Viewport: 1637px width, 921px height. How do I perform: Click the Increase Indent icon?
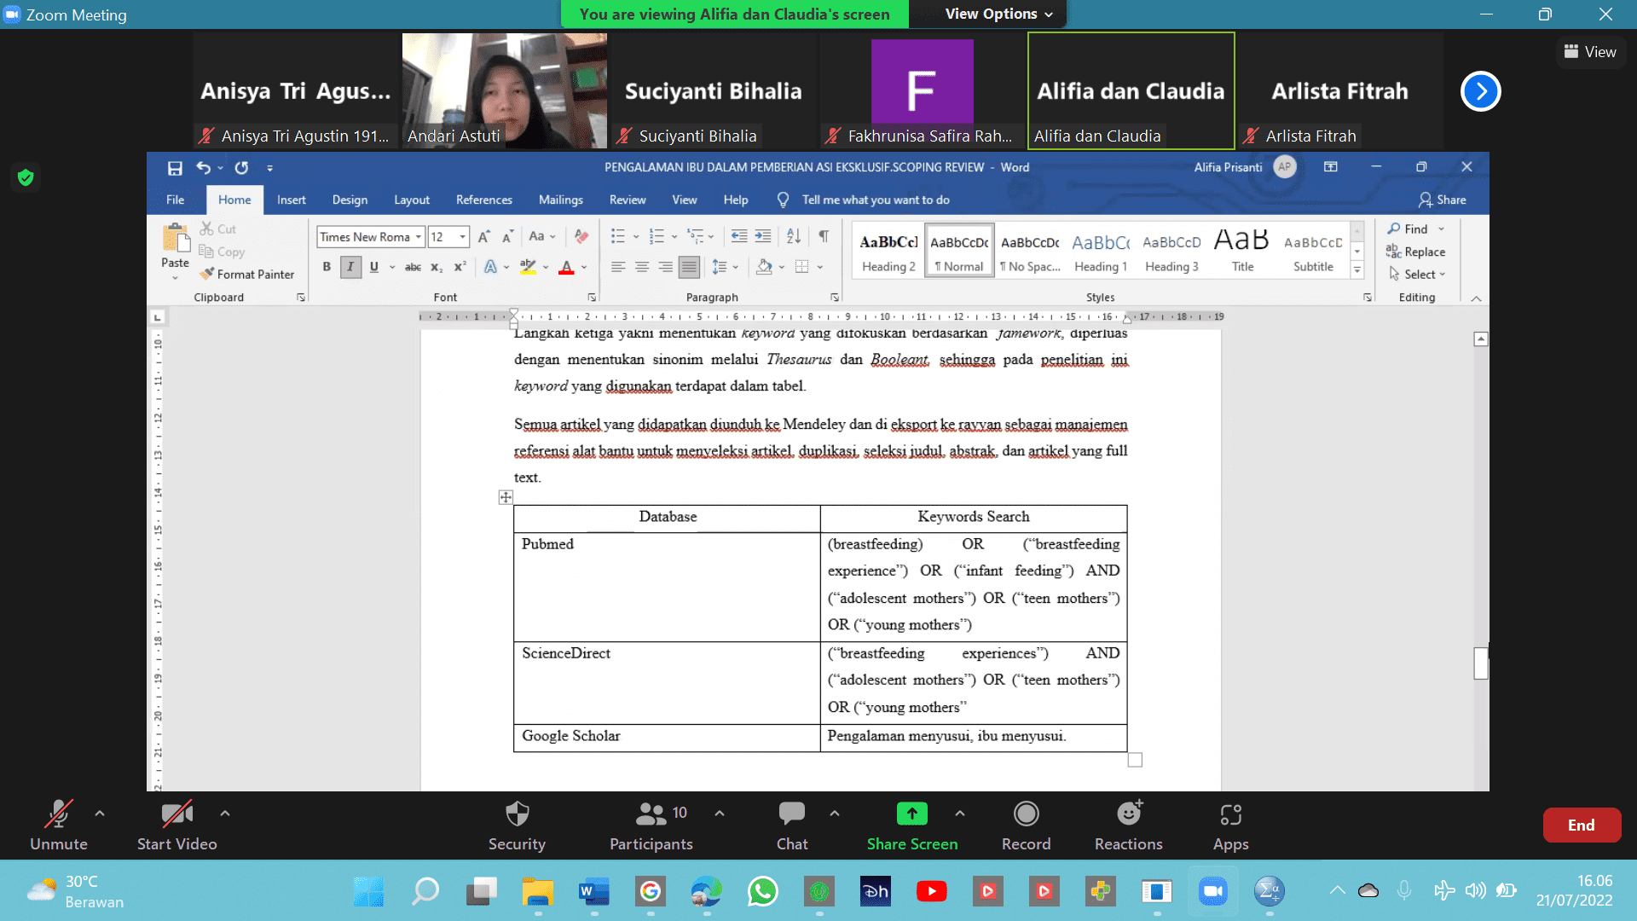[763, 236]
